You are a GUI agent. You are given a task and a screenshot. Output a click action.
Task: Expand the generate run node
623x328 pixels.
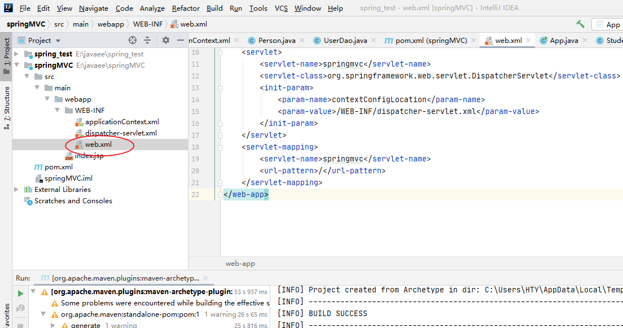click(x=53, y=325)
